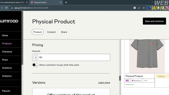Open Audience in the sidebar
The height and width of the screenshot is (95, 169).
pyautogui.click(x=7, y=68)
